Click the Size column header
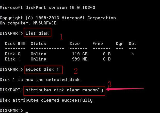 pos(74,44)
